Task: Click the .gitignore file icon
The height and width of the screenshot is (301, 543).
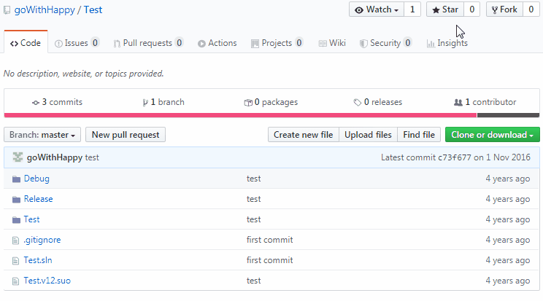Action: (x=15, y=240)
